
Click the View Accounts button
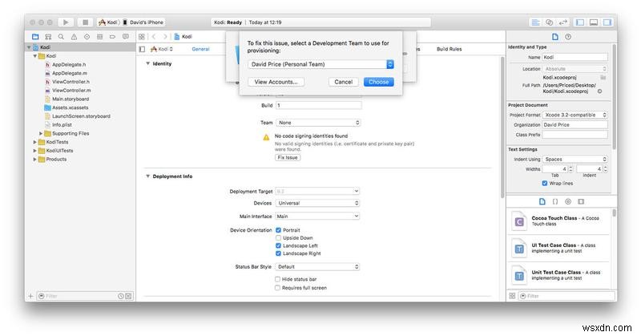tap(276, 82)
